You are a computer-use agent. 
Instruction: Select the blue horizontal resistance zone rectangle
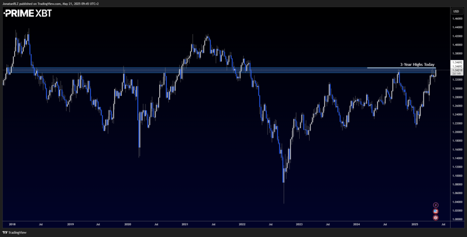[x=219, y=70]
